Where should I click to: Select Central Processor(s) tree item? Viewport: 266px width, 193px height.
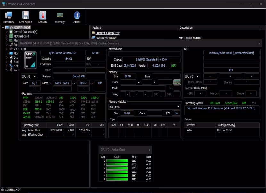[x=25, y=32]
